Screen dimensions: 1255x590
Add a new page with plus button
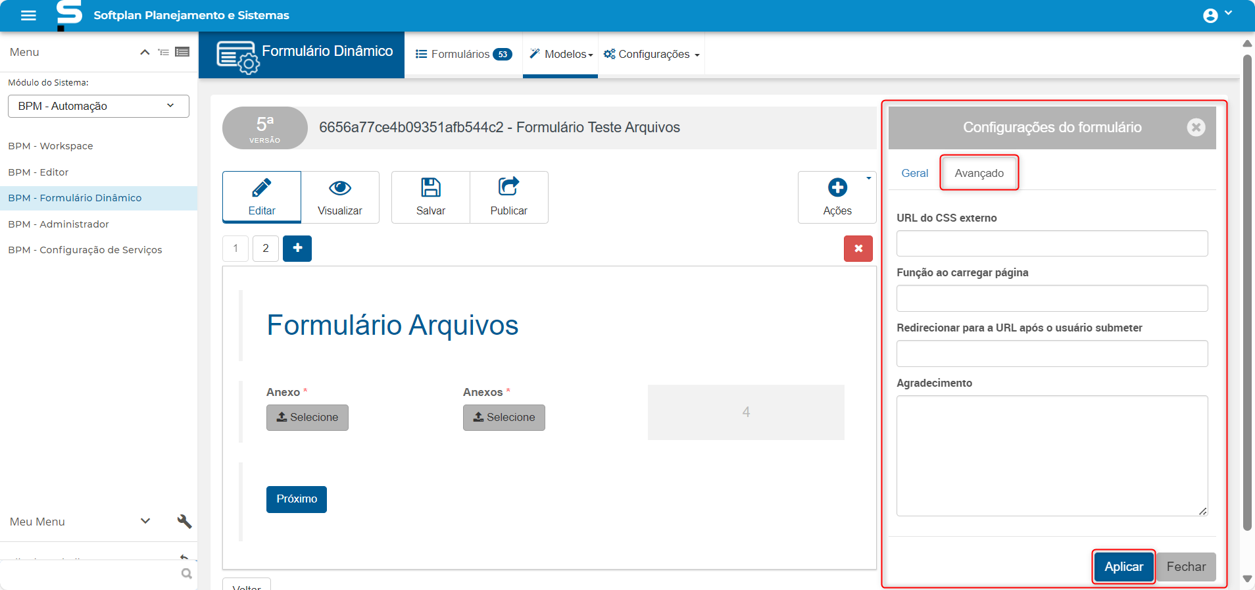click(297, 249)
